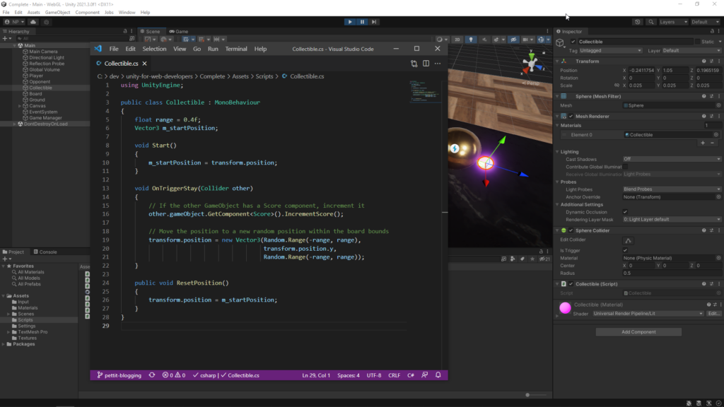Click the Edit... button next to Shader
This screenshot has width=724, height=407.
click(x=714, y=313)
